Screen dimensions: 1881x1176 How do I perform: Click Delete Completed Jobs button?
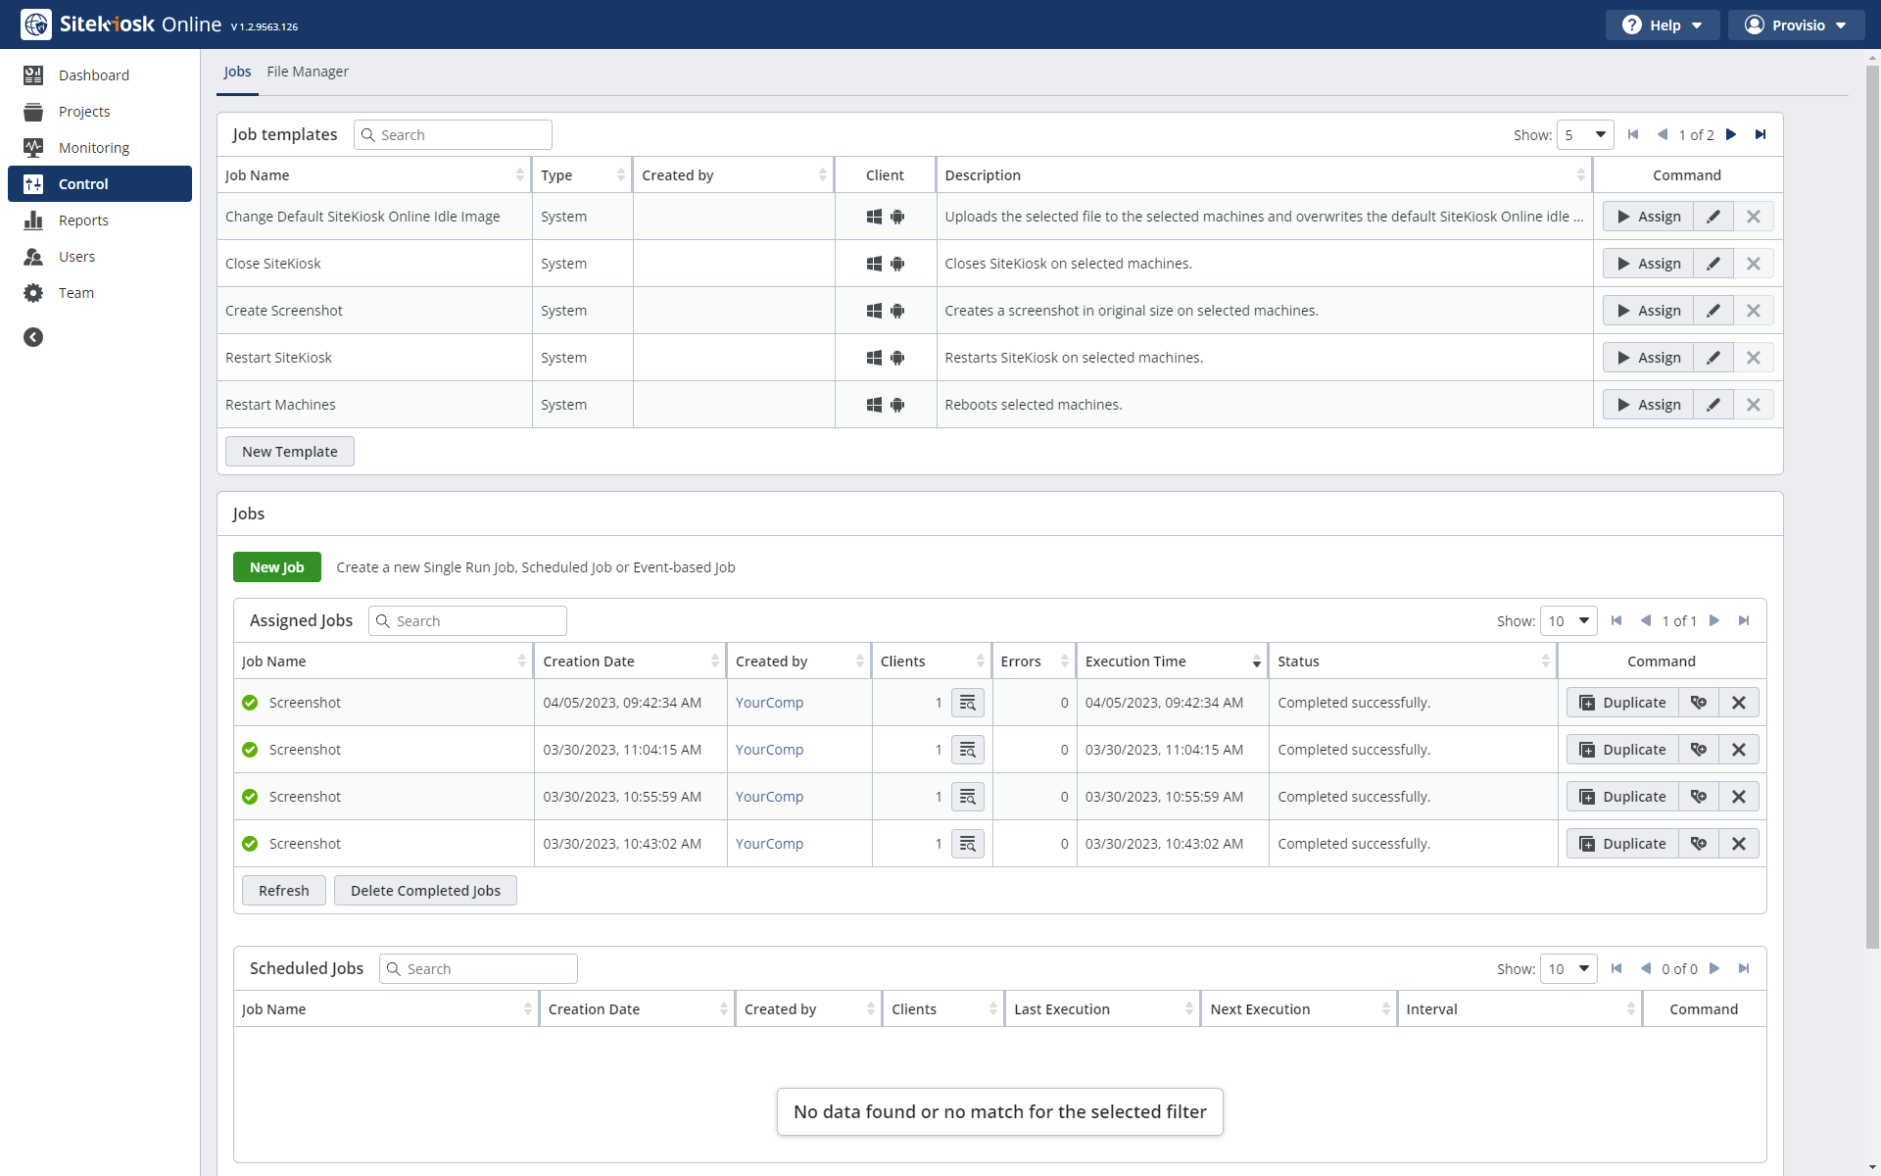point(425,891)
